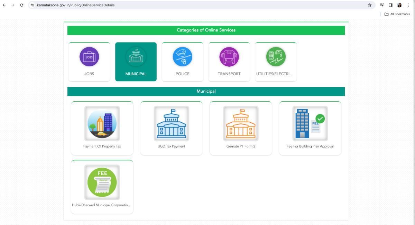The height and width of the screenshot is (225, 415).
Task: Click the browser back button
Action: point(4,5)
